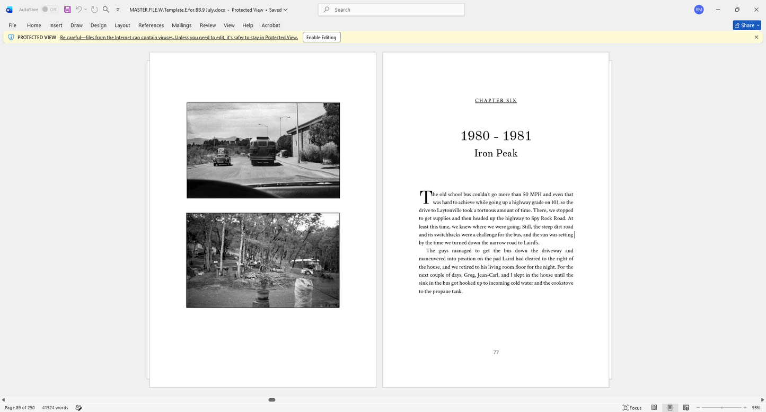Click the '41524 words' count
The width and height of the screenshot is (766, 412).
(x=55, y=408)
